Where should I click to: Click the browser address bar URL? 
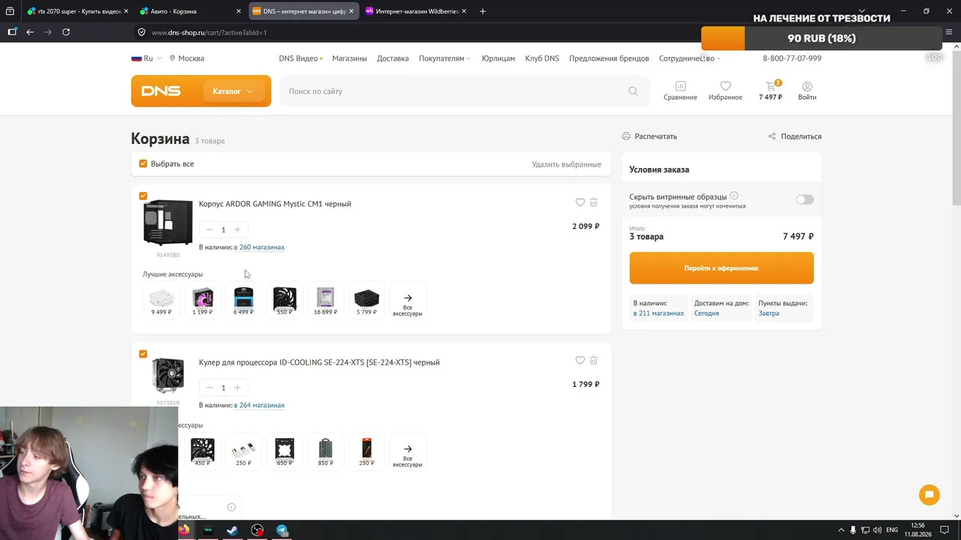[209, 32]
